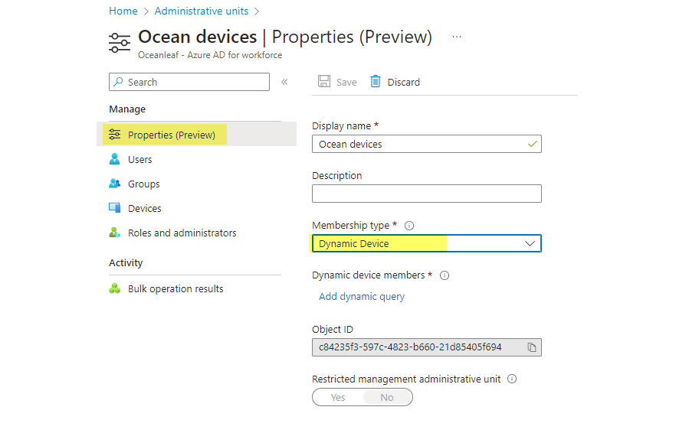The height and width of the screenshot is (446, 676).
Task: Select Yes for restricted management
Action: [x=338, y=397]
